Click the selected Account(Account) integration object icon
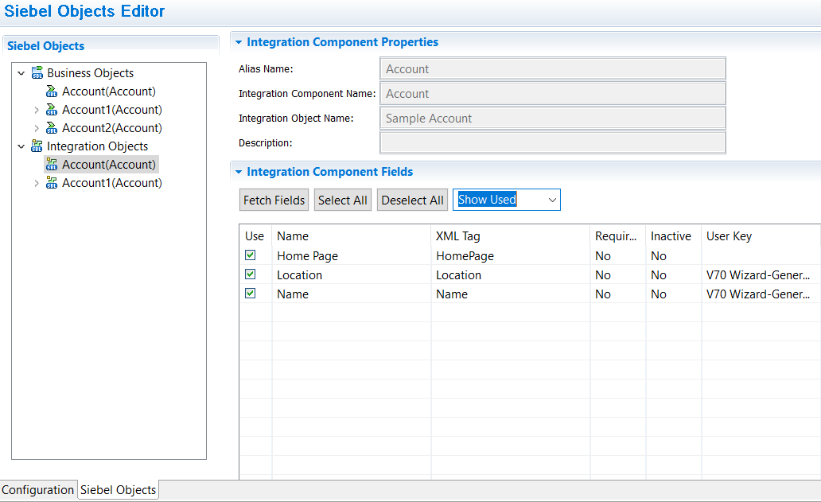This screenshot has height=502, width=821. [52, 165]
